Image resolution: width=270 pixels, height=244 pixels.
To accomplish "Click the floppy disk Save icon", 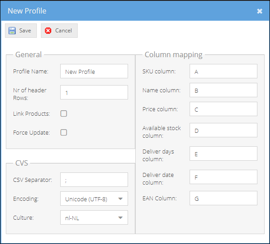I will 12,31.
